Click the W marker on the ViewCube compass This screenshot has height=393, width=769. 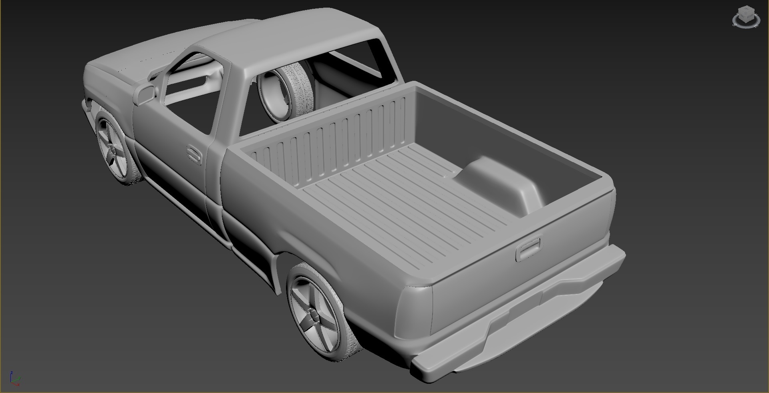coord(737,14)
